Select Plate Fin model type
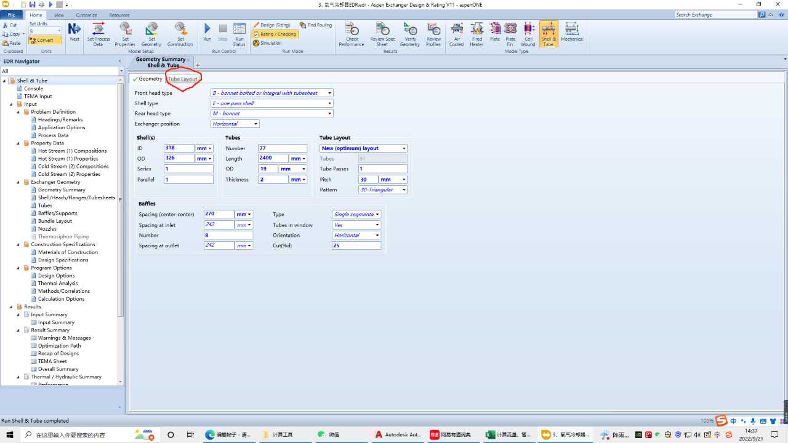Screen dimensions: 788x443 pyautogui.click(x=510, y=34)
